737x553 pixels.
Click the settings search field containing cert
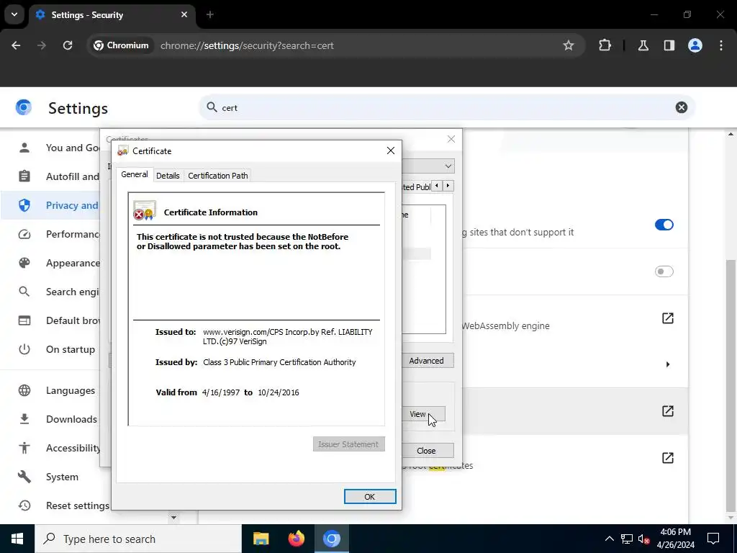pyautogui.click(x=446, y=108)
